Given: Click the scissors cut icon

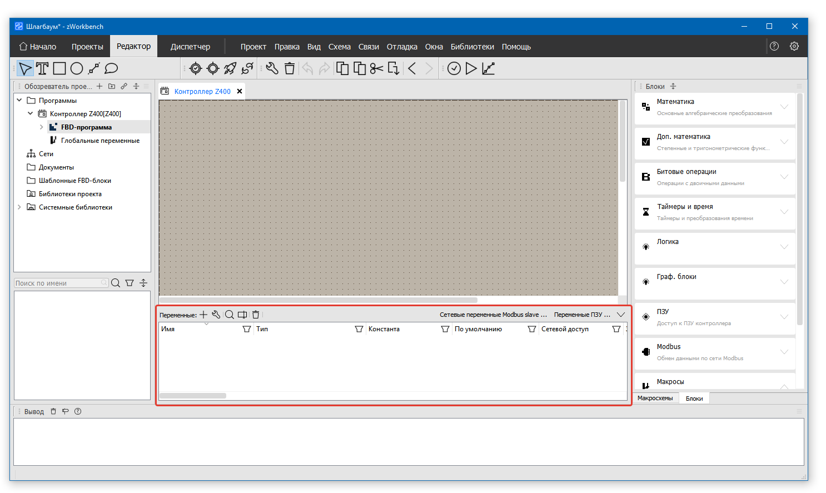Looking at the screenshot, I should [376, 68].
